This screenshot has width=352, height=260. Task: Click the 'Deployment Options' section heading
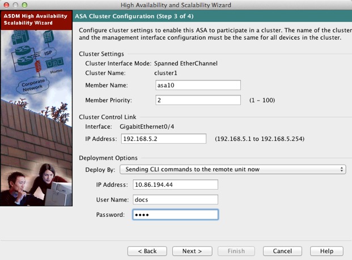[108, 158]
